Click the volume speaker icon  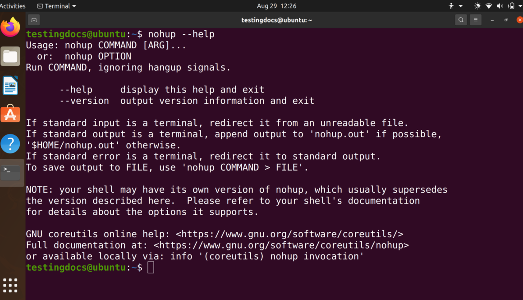[500, 6]
